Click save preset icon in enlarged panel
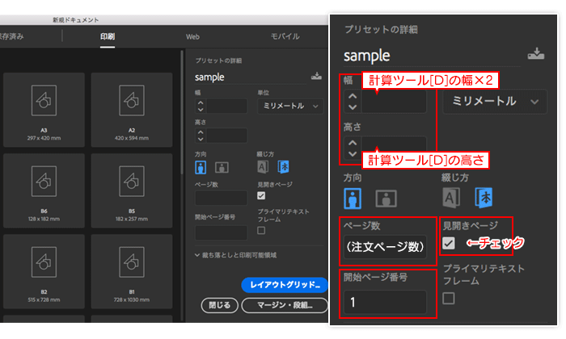 pyautogui.click(x=535, y=54)
